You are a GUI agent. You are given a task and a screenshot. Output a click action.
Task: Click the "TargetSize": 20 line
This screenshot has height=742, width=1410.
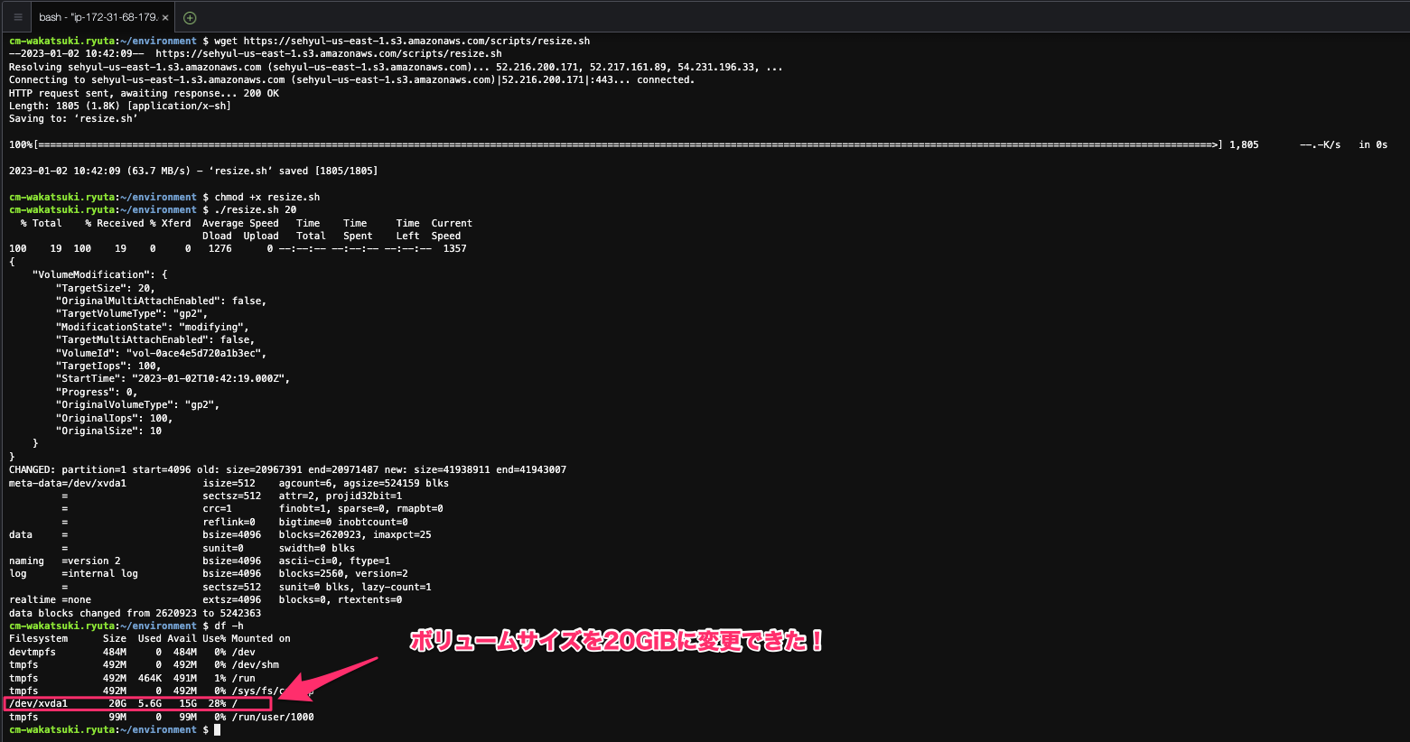pyautogui.click(x=105, y=288)
